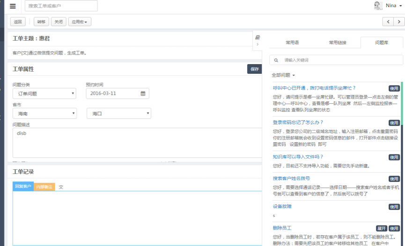405x246 pixels.
Task: Click 使用 for 删除员工
Action: (394, 228)
